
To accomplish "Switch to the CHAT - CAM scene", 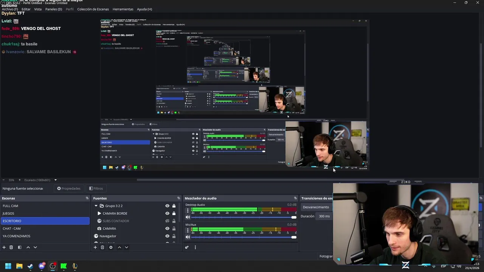I will pos(45,229).
